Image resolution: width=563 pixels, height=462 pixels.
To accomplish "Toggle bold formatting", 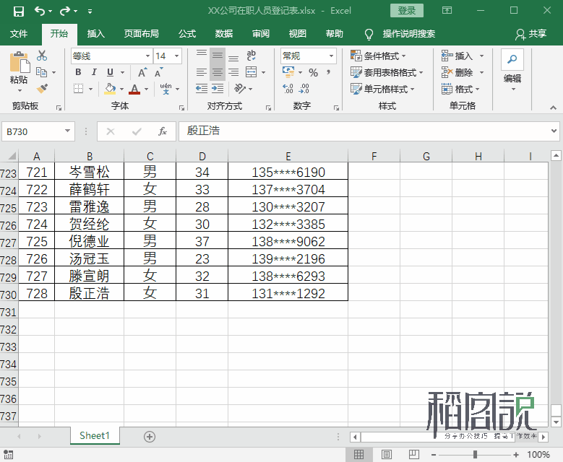I will (78, 72).
